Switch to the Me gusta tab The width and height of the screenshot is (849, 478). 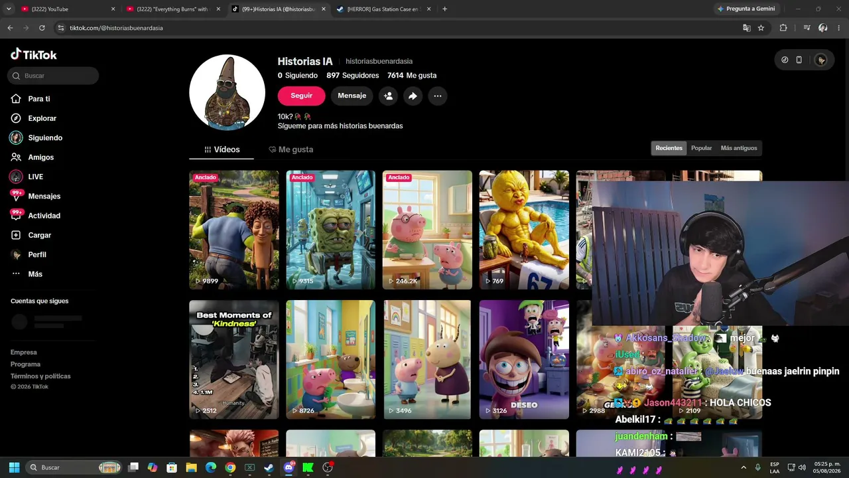tap(291, 149)
